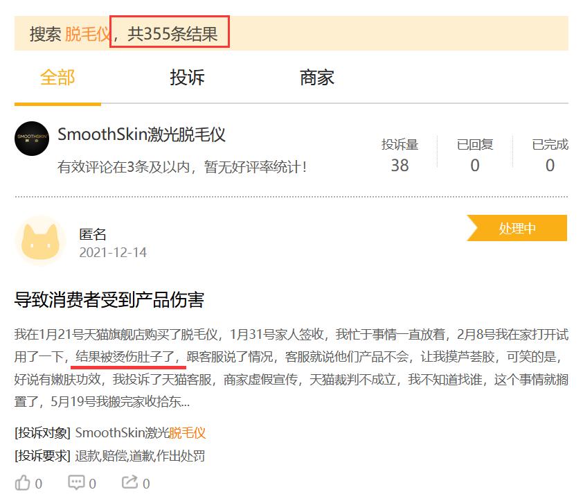Click complaint body text about 天猫旗舰店
The image size is (583, 501).
pos(291,368)
